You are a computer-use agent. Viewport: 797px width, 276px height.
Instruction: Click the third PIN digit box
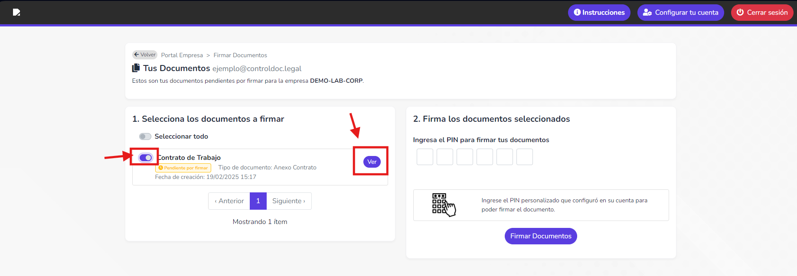[x=465, y=157]
